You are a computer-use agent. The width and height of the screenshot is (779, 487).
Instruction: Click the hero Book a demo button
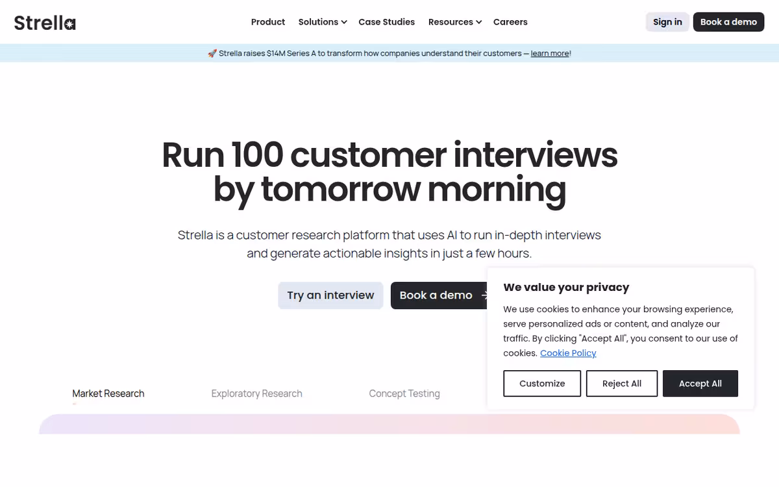pyautogui.click(x=439, y=295)
